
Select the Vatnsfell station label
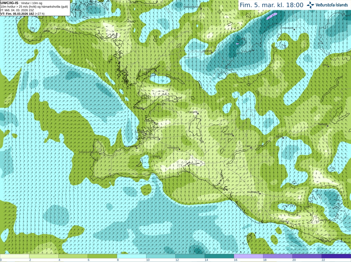pyautogui.click(x=323, y=124)
